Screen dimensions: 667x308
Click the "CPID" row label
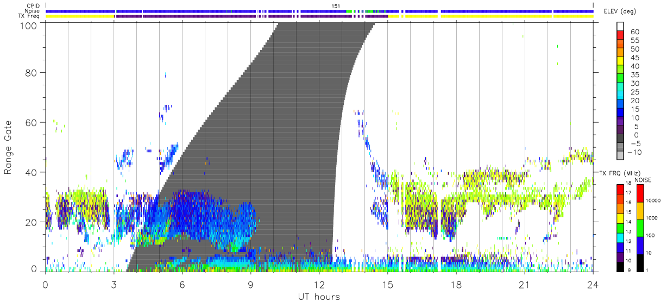33,6
